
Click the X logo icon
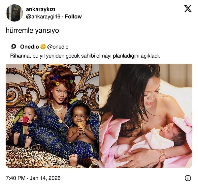(x=188, y=9)
